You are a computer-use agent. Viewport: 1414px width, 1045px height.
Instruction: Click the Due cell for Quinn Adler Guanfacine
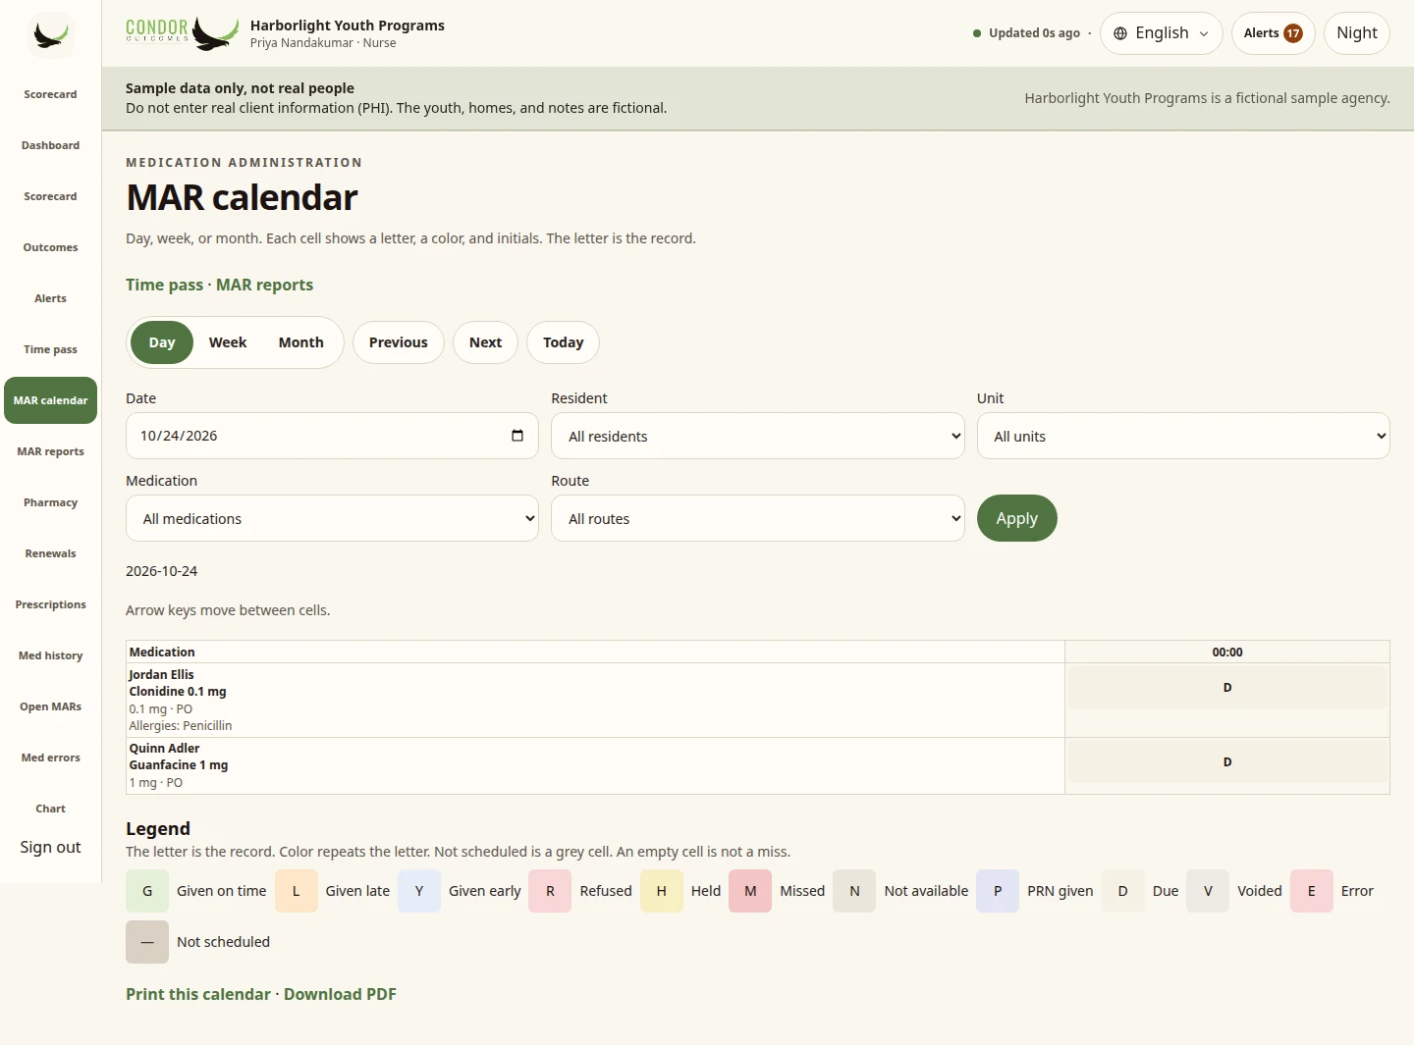tap(1227, 762)
